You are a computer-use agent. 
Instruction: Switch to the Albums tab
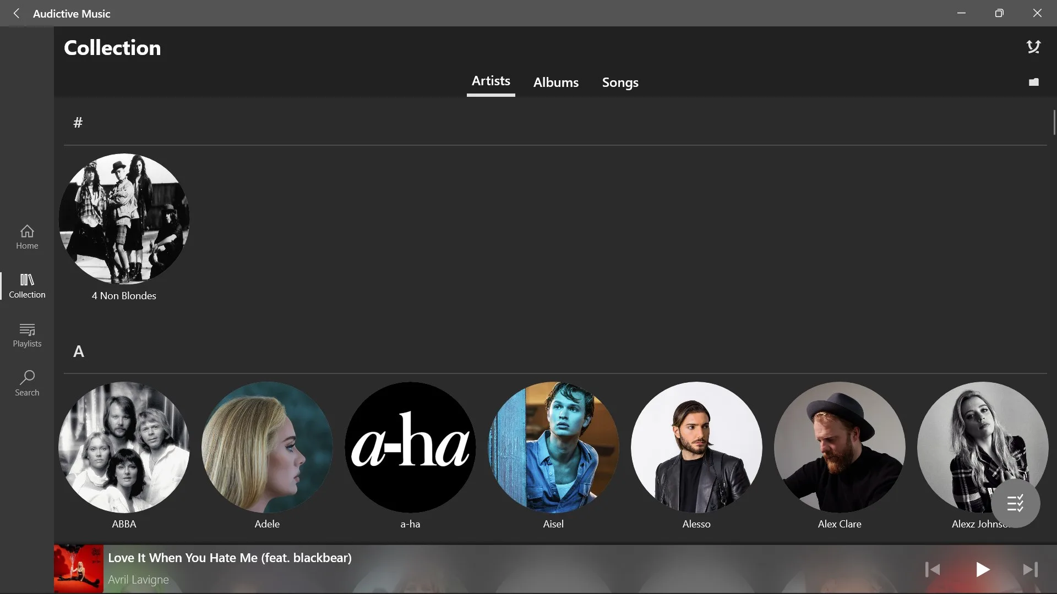555,82
